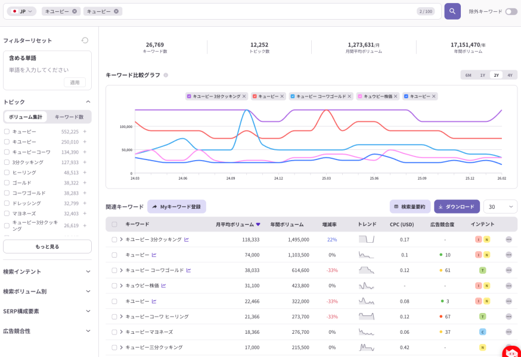Add ヒーリング topic with plus icon

[85, 173]
